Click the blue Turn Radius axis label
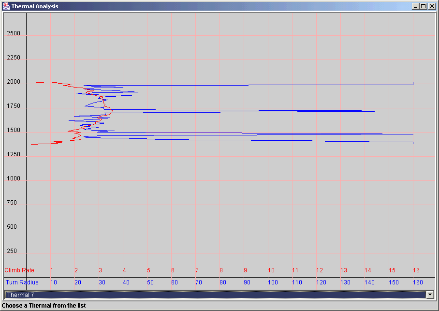439x311 pixels. [22, 282]
